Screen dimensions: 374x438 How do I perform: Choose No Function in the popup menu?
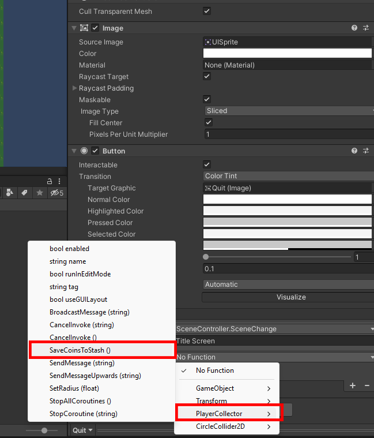(226, 370)
